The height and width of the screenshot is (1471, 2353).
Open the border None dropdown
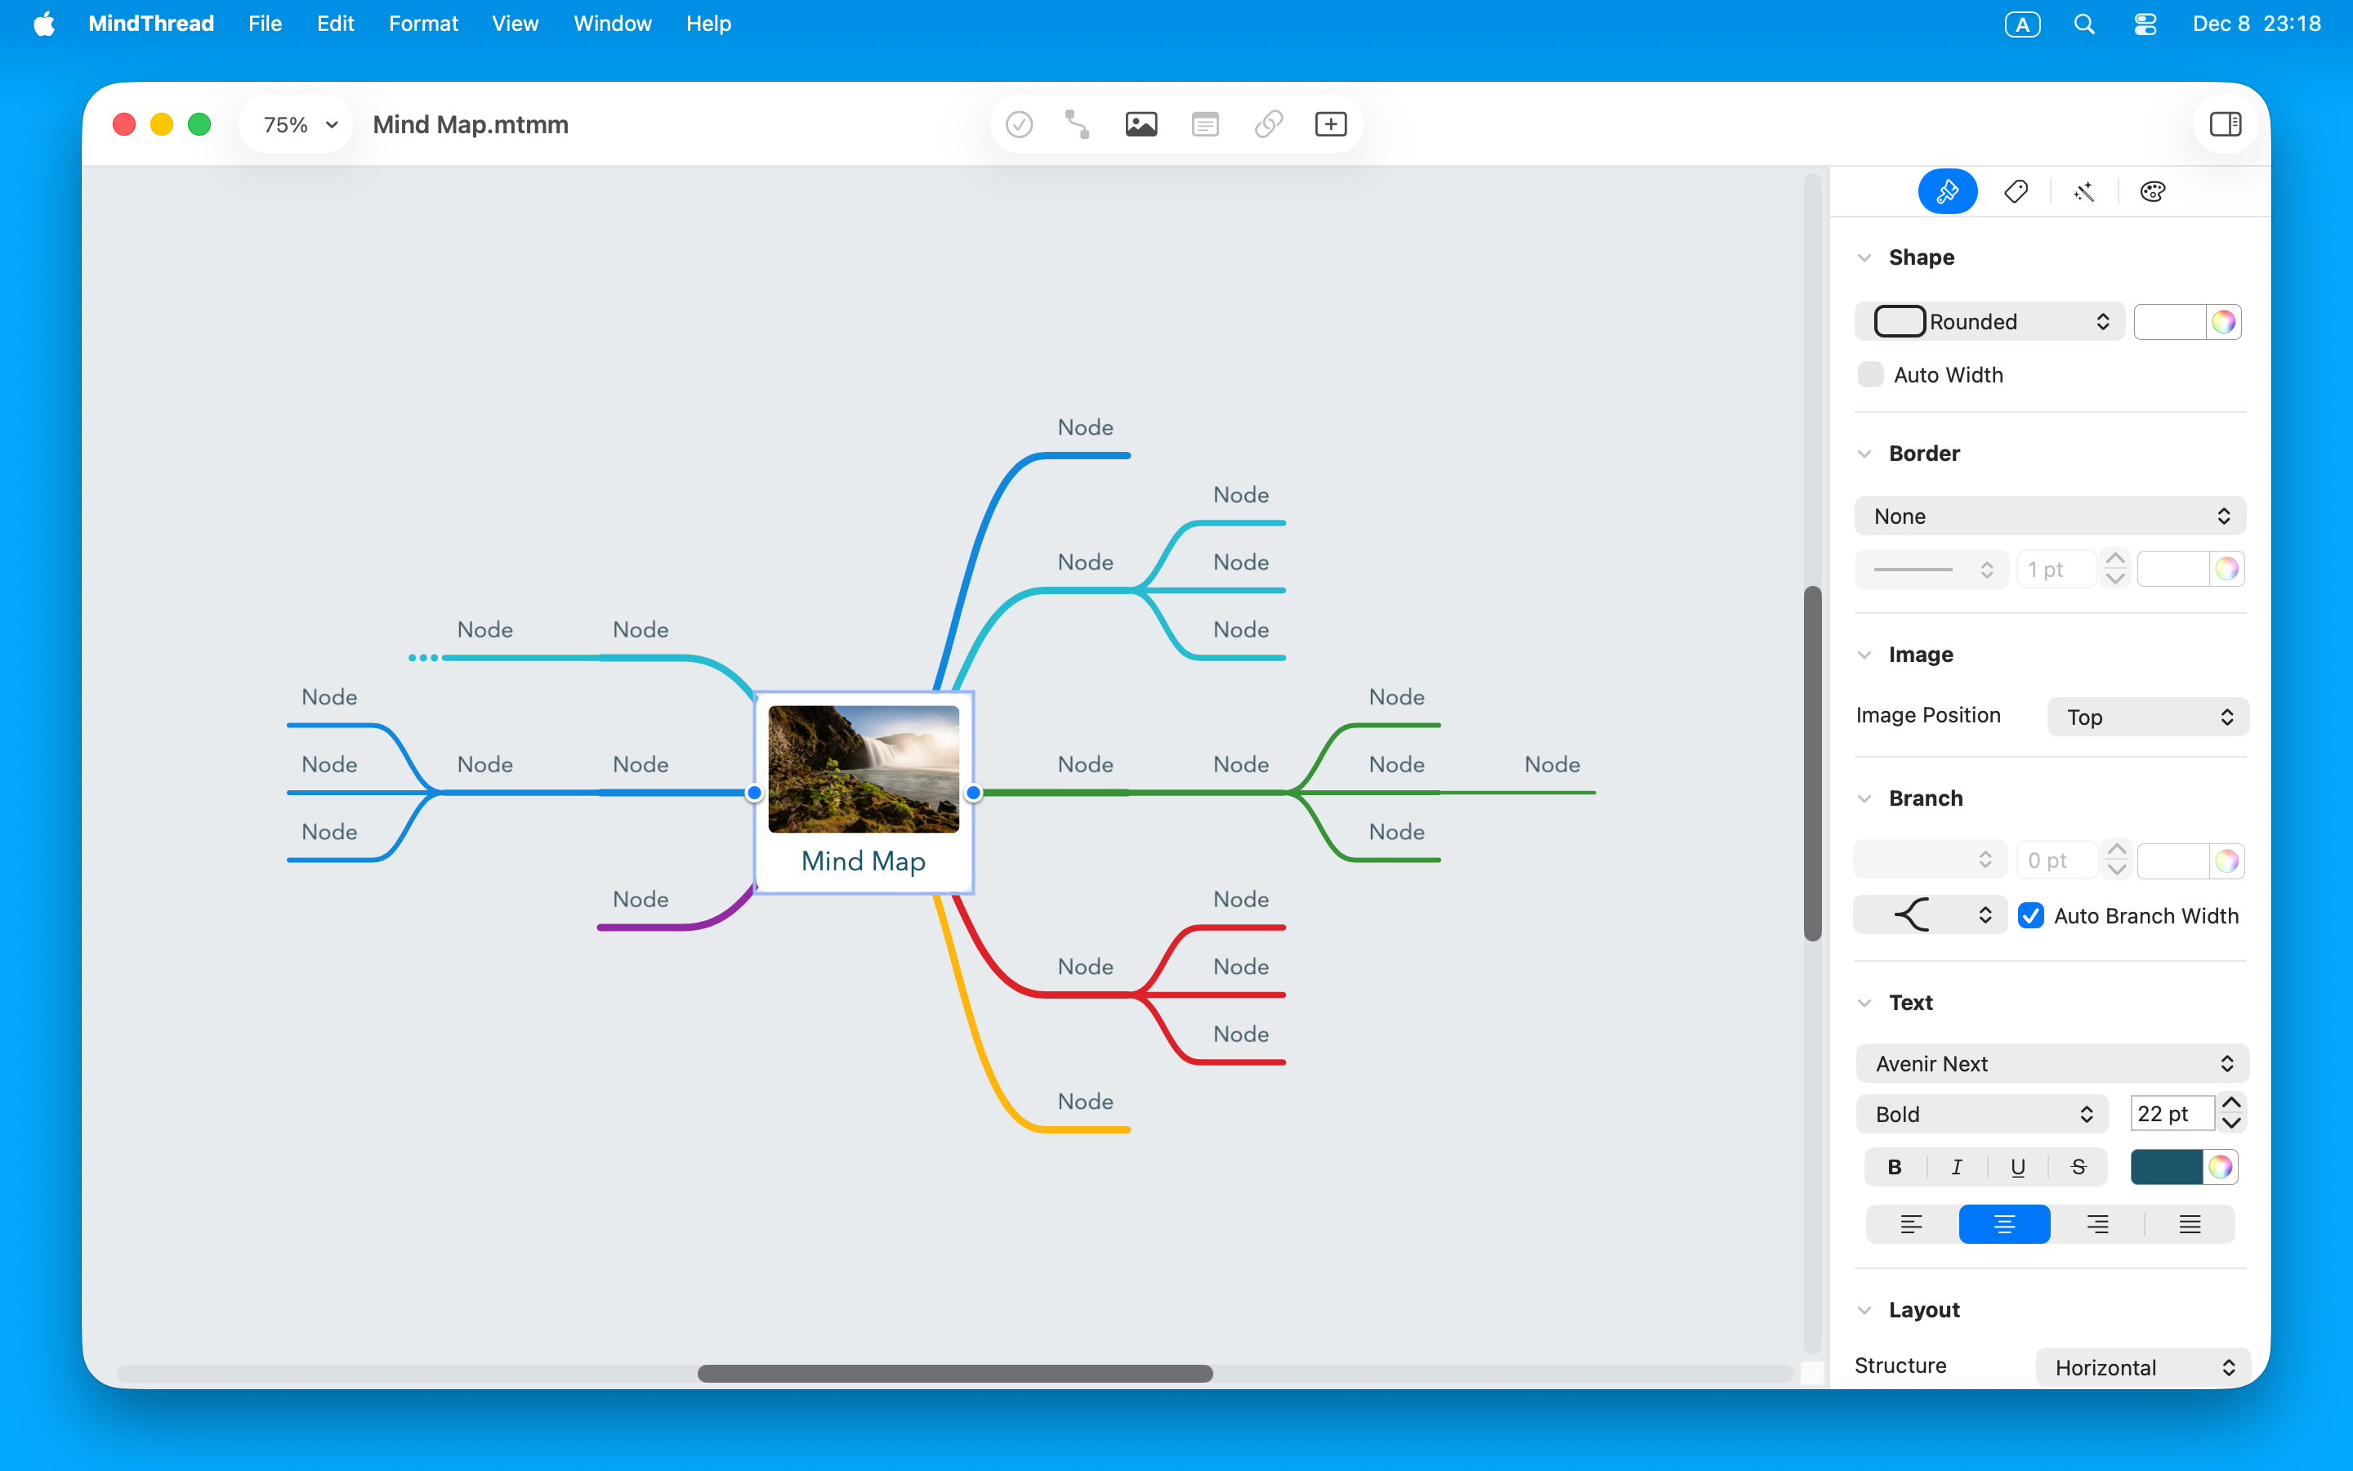pos(2050,516)
